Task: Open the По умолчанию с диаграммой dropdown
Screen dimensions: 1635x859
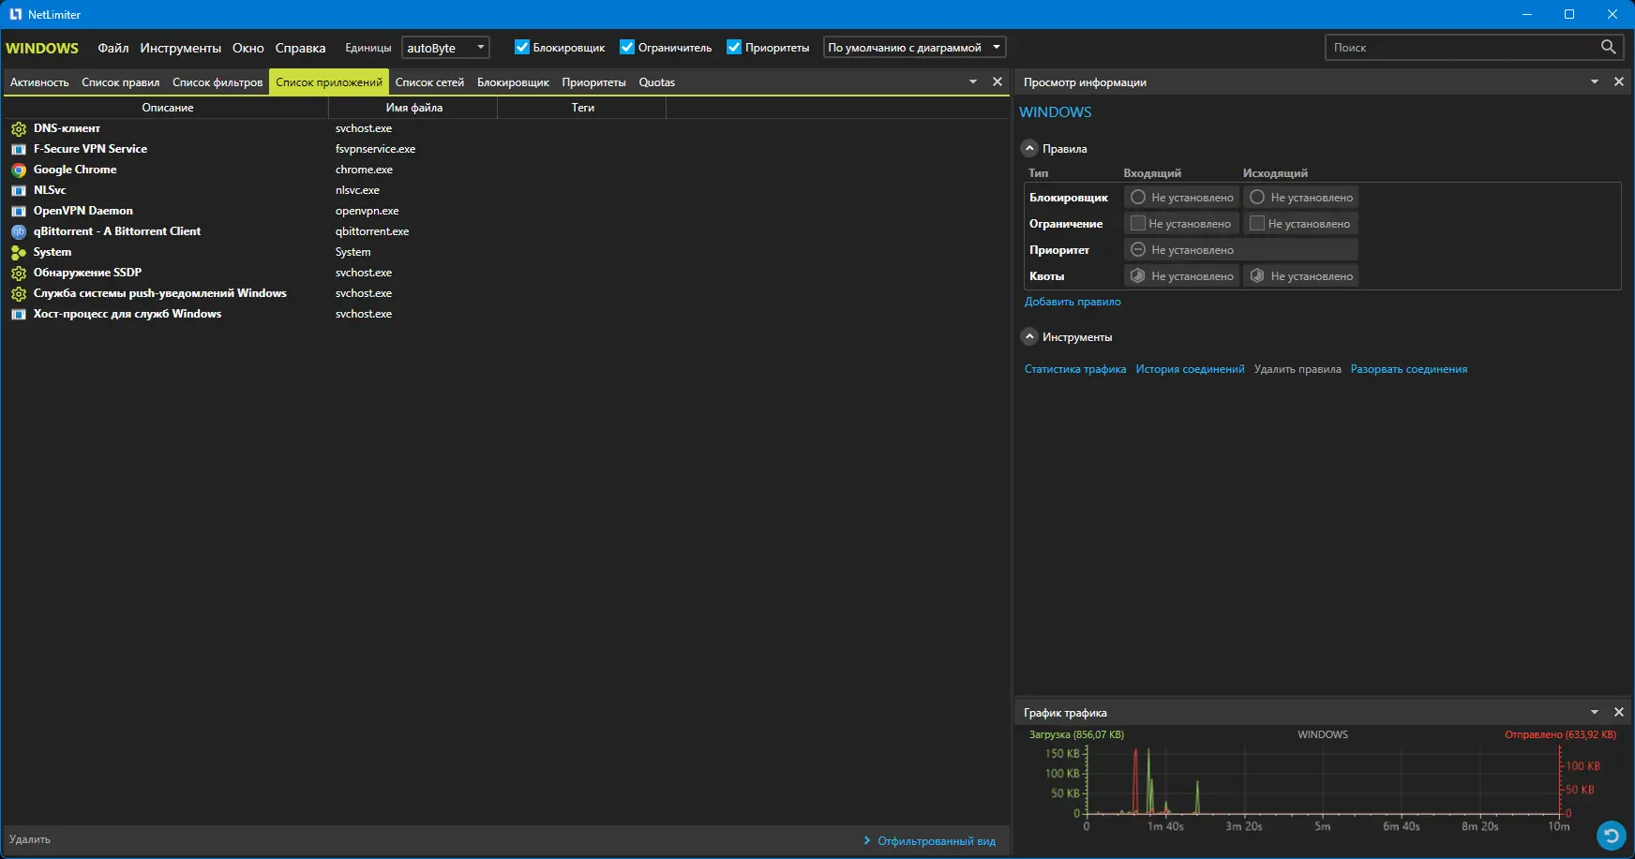Action: [x=914, y=47]
